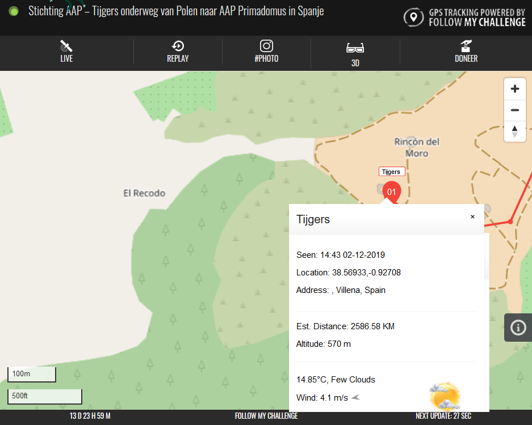The height and width of the screenshot is (425, 532).
Task: Open the Follow My Challenge footer link
Action: pos(266,416)
